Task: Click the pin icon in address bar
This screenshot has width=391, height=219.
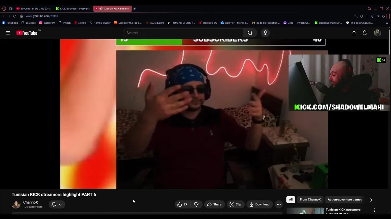Action: click(361, 16)
